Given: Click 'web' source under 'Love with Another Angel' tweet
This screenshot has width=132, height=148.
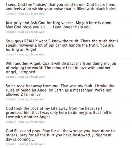Looking at the screenshot, I should tap(42, 122).
